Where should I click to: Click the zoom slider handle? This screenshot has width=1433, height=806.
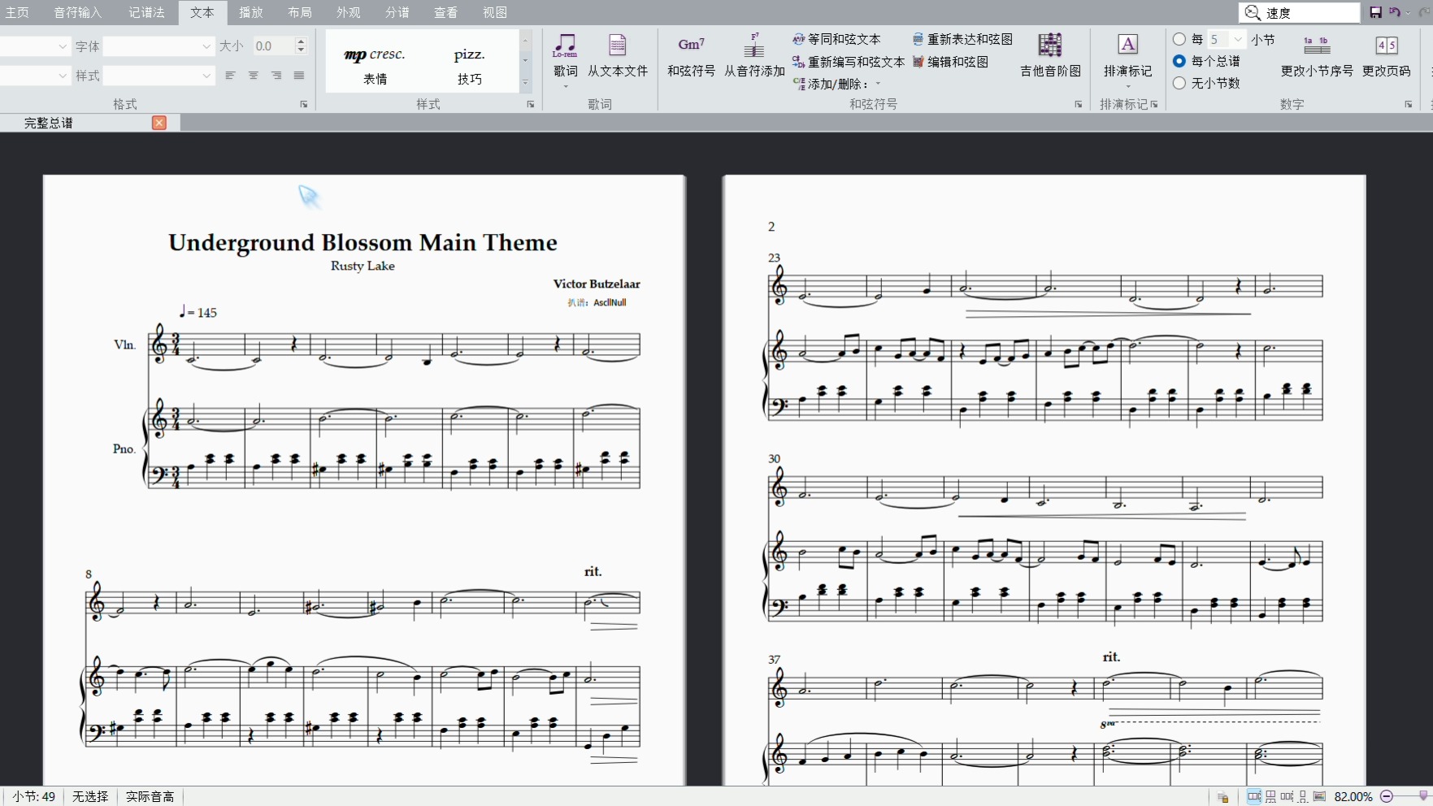click(1423, 797)
